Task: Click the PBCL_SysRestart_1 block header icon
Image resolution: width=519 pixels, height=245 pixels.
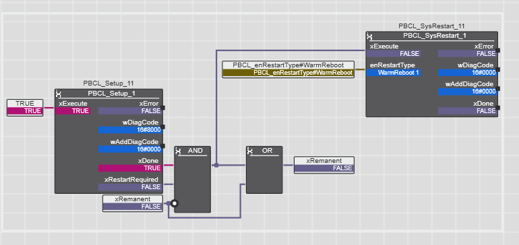Action: pos(370,36)
